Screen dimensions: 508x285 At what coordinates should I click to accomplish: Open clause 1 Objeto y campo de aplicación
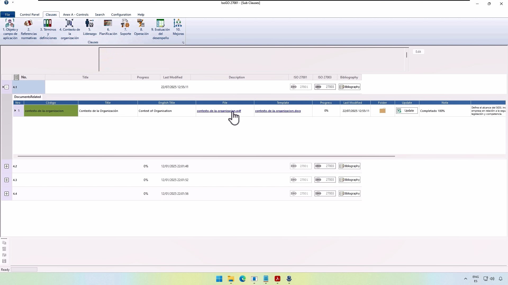click(x=10, y=29)
